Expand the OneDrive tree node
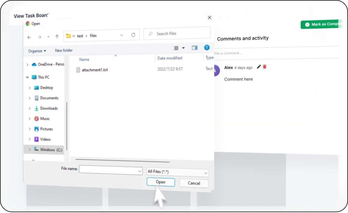Screen dimensions: 348x213 coord(27,65)
